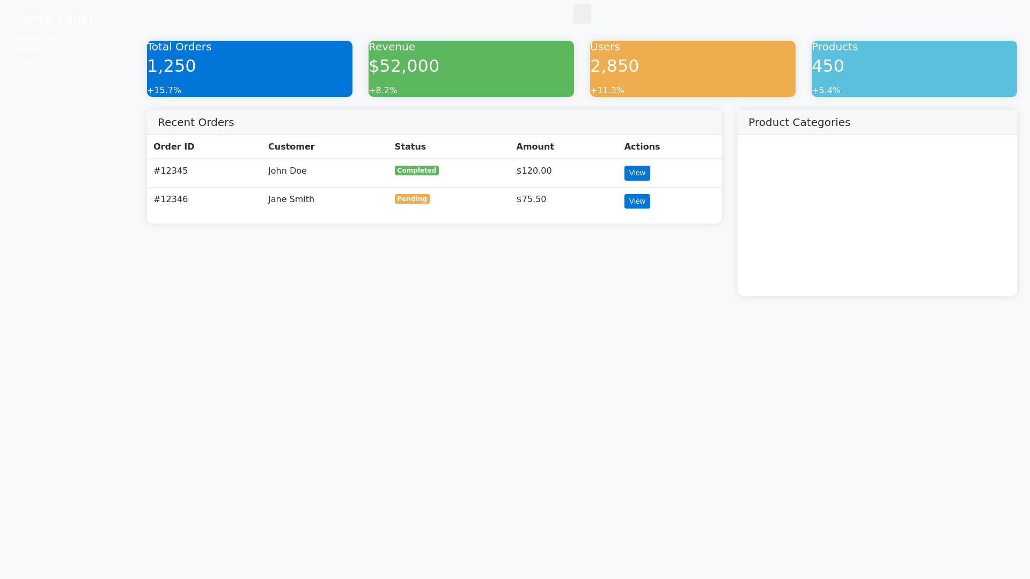1030x579 pixels.
Task: Click the Product Categories panel header
Action: pyautogui.click(x=799, y=122)
